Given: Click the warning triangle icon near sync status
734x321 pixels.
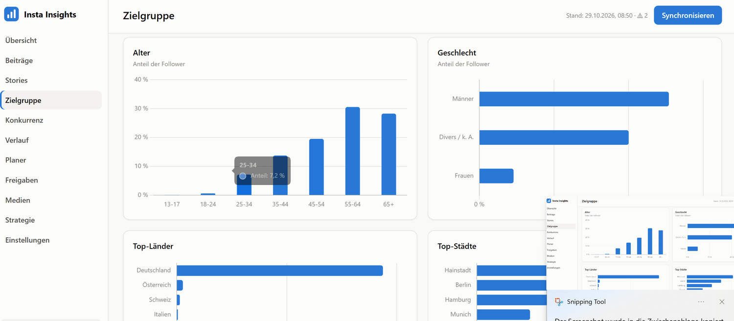Looking at the screenshot, I should pos(640,16).
